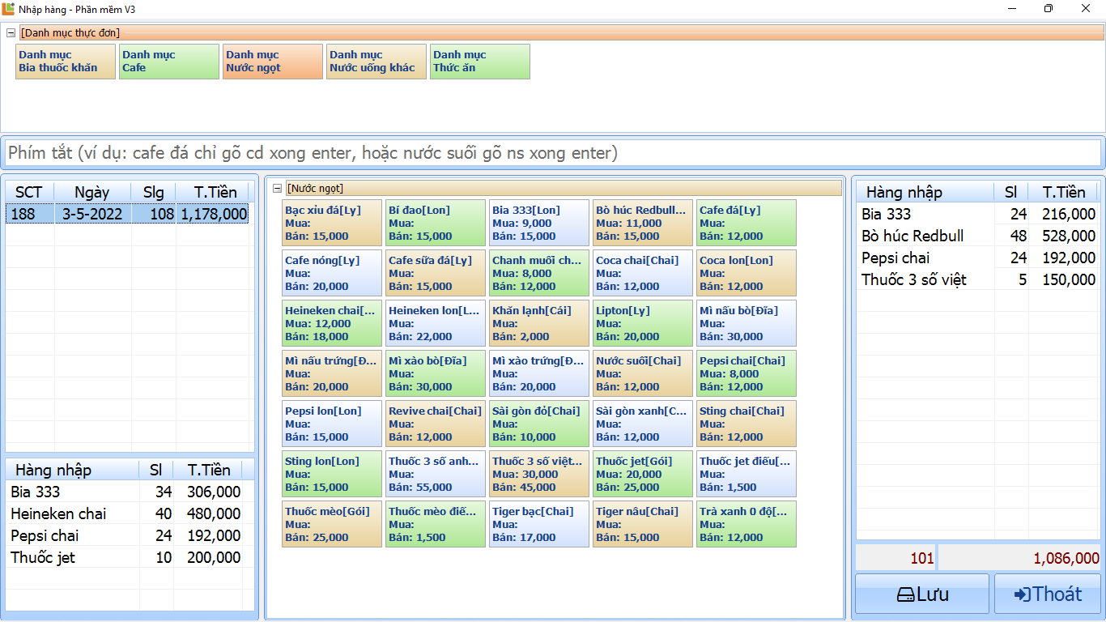Viewport: 1106px width, 622px height.
Task: Select the Lipton[Ly] tile
Action: coord(643,323)
